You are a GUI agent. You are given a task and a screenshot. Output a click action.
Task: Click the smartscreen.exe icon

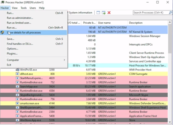17,103
